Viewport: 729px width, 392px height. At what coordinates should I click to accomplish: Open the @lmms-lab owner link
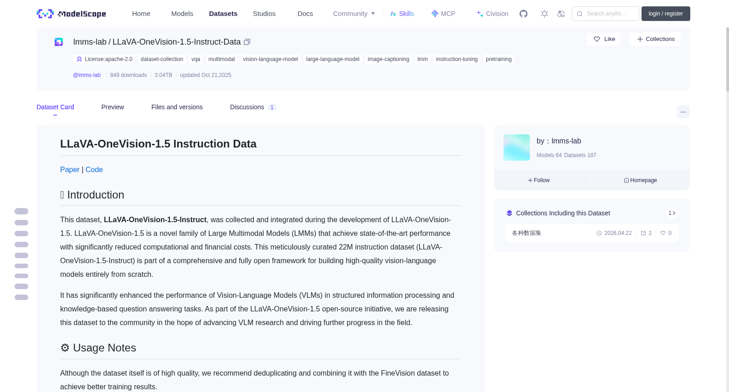point(87,75)
